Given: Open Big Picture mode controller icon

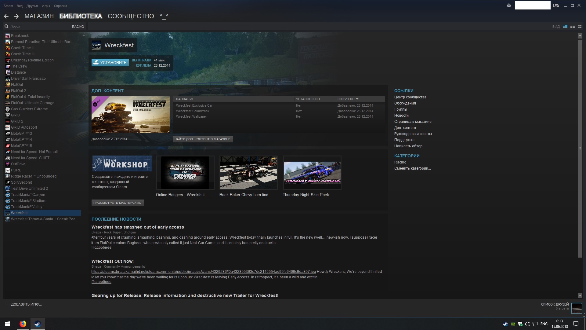Looking at the screenshot, I should pyautogui.click(x=556, y=5).
